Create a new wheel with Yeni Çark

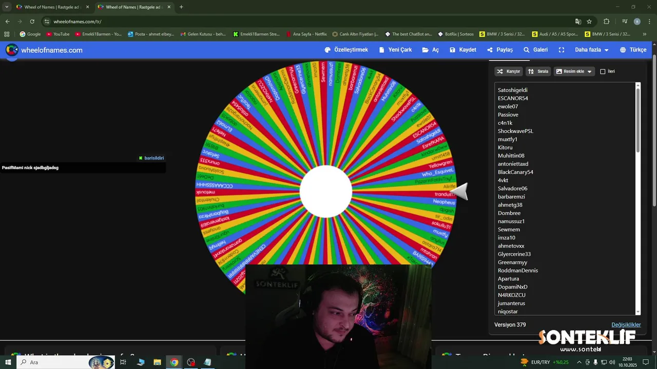point(395,50)
